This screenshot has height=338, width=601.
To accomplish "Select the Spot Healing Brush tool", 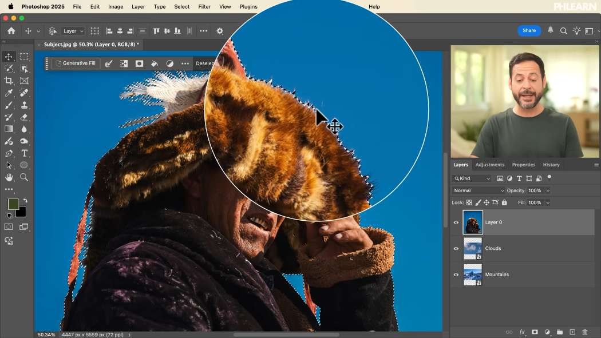I will tap(24, 93).
